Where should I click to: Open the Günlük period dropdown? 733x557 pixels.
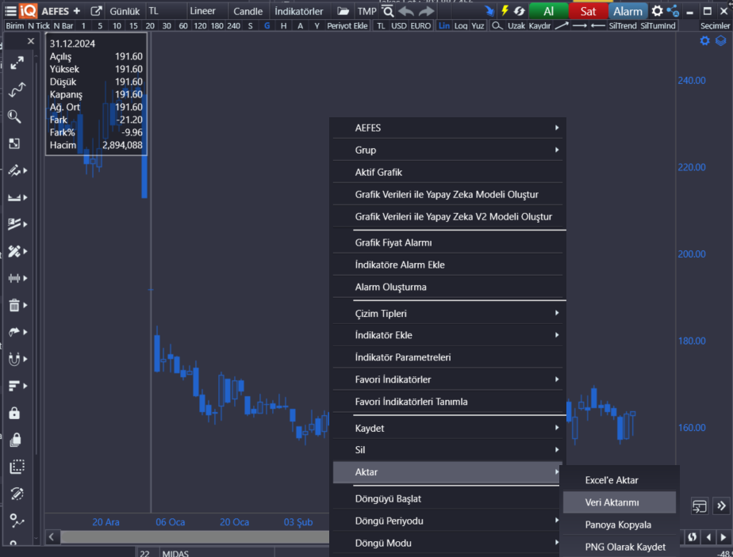pyautogui.click(x=125, y=11)
